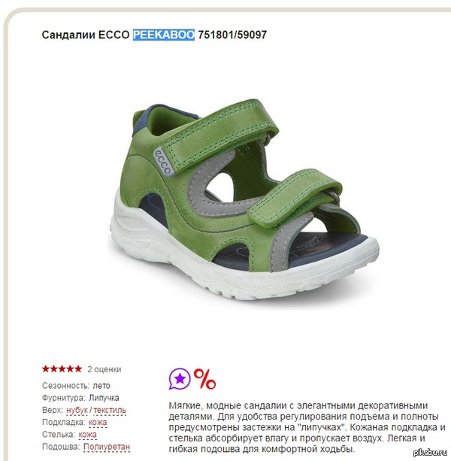451x461 pixels.
Task: Follow the кожа link next to Подкладка
Action: [x=98, y=423]
